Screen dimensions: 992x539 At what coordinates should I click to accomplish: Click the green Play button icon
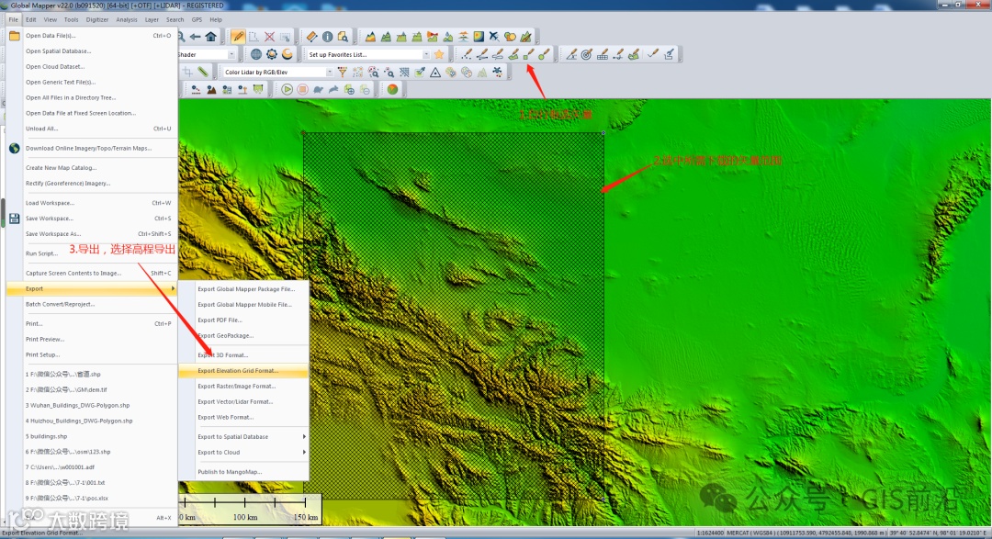[x=287, y=89]
